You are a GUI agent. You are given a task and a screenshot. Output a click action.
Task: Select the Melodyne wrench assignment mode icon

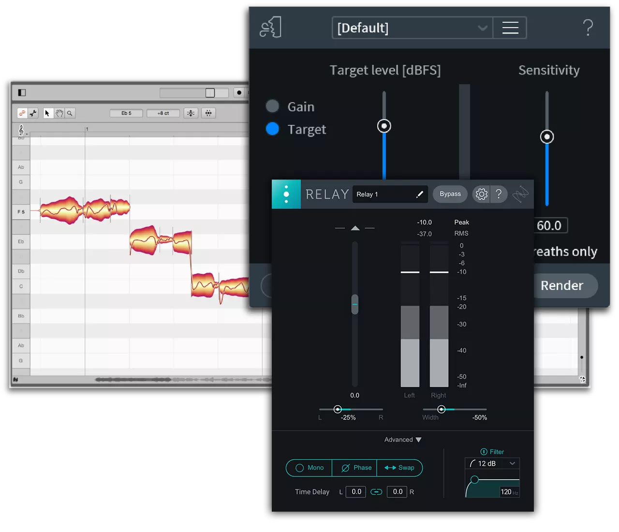point(33,113)
